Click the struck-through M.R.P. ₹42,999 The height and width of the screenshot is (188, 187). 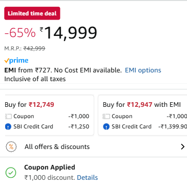34,48
